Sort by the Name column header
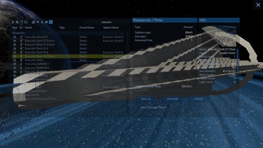The height and width of the screenshot is (148, 263). point(28,28)
